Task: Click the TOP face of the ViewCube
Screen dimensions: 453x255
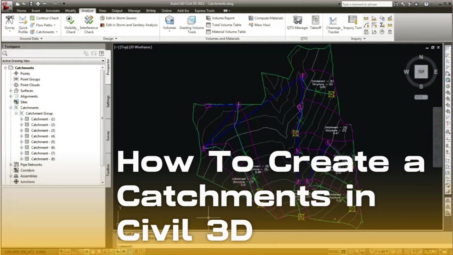Action: 421,72
